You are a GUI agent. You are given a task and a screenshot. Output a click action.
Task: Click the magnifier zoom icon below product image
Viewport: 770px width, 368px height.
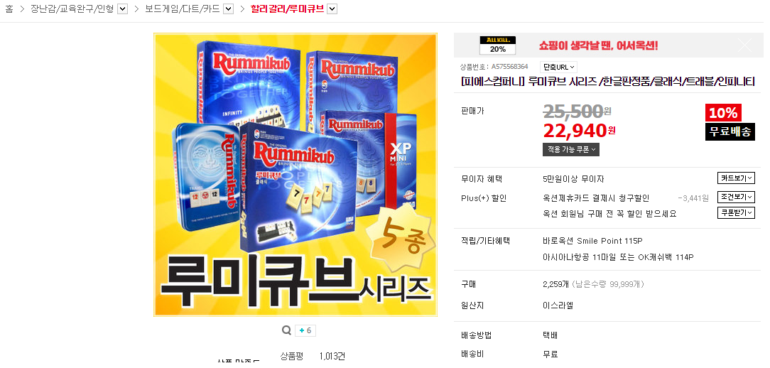(x=286, y=330)
